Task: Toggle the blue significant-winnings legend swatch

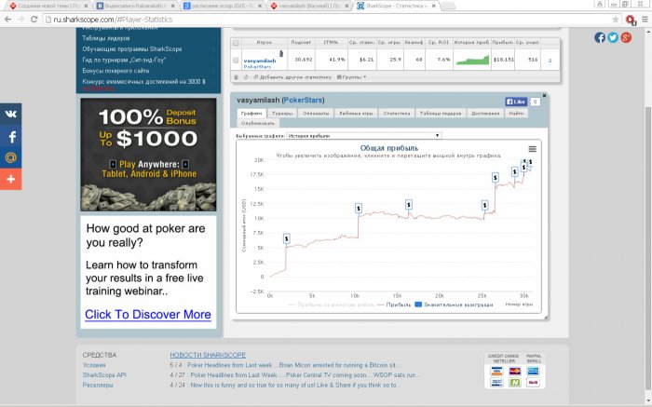Action: tap(418, 305)
